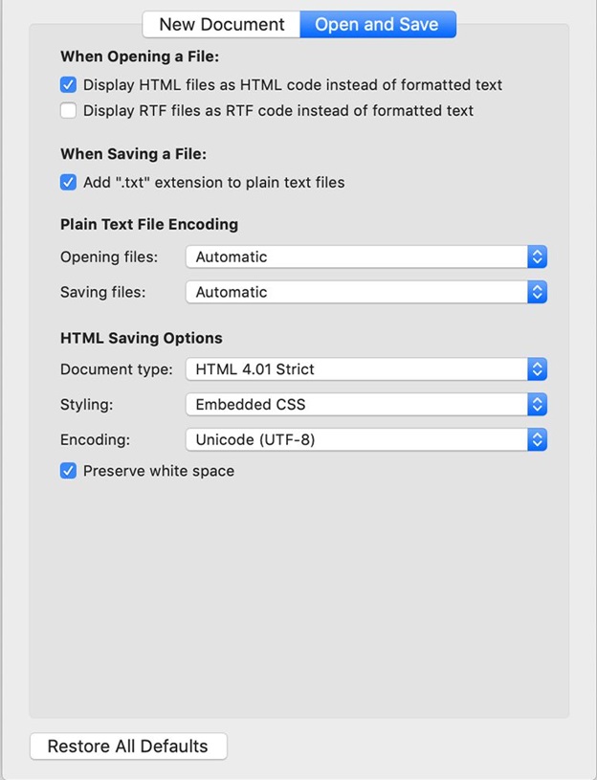Open the Saving files Automatic dropdown
This screenshot has height=780, width=597.
[356, 292]
